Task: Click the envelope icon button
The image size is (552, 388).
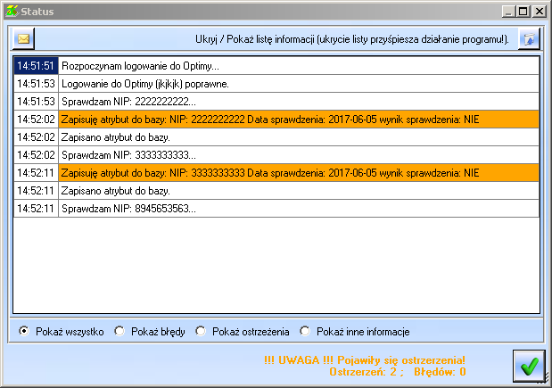Action: point(23,38)
